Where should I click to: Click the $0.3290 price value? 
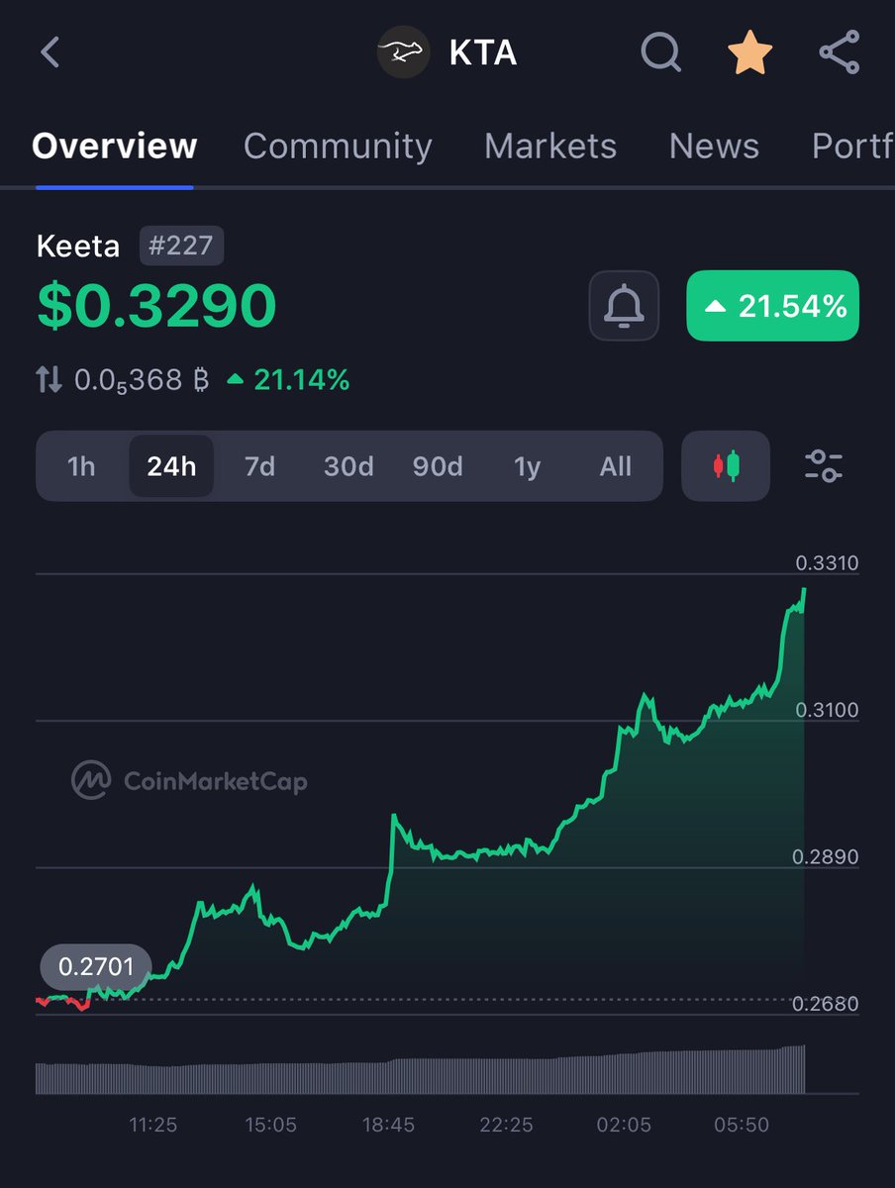[x=157, y=306]
